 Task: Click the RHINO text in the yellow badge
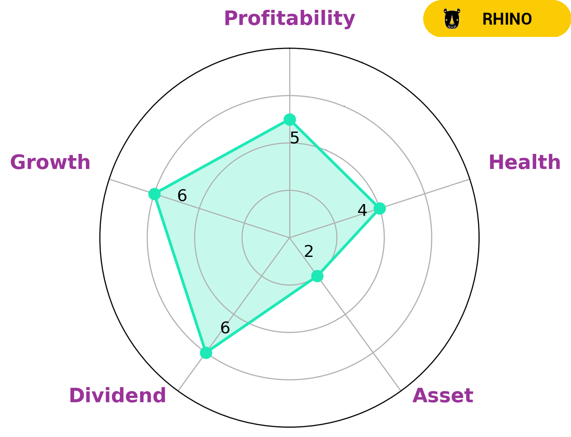(507, 19)
